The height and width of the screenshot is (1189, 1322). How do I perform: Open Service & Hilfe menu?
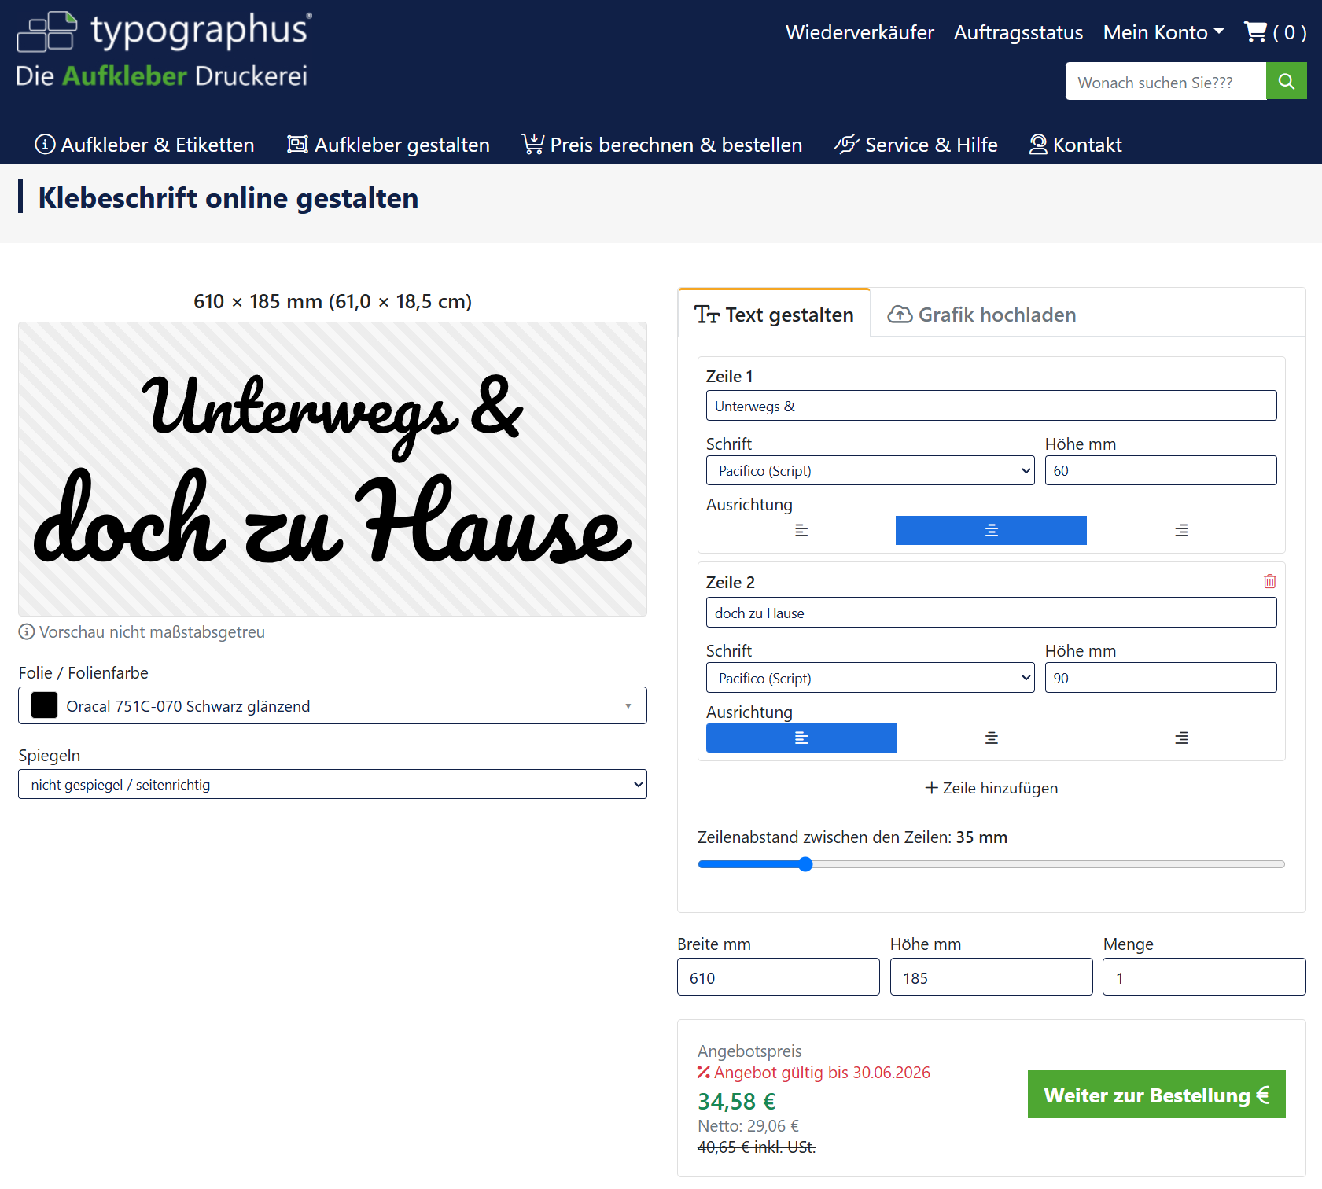coord(916,145)
